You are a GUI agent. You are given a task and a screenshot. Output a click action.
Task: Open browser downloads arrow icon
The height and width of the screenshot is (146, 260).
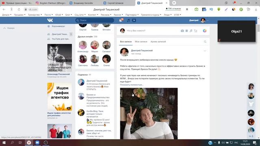point(256,9)
